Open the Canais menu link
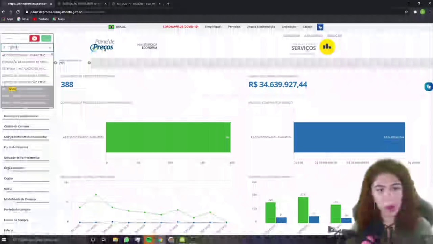433x244 pixels. [307, 27]
